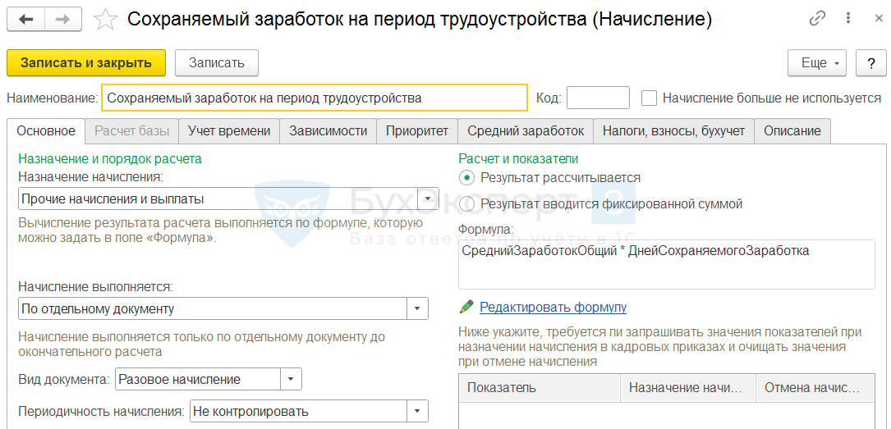Switch to 'Учет времени' tab
The image size is (891, 429).
[x=228, y=130]
